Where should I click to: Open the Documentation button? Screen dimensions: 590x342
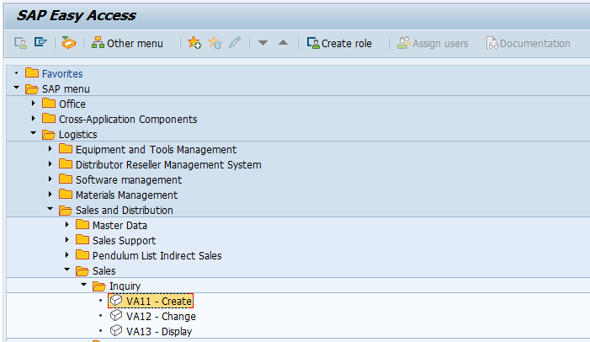point(529,43)
